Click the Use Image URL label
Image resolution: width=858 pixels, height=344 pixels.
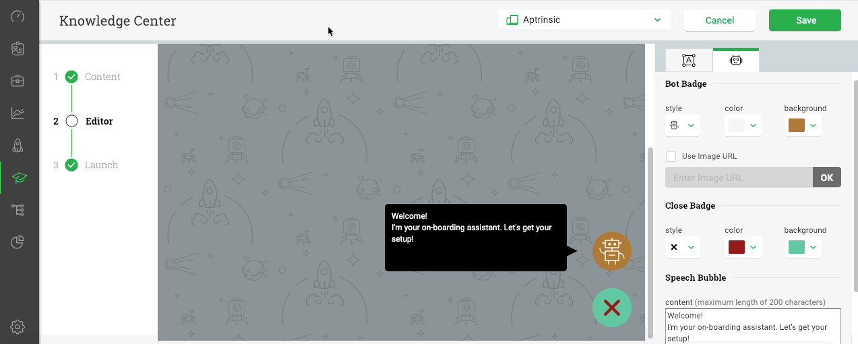(x=709, y=156)
